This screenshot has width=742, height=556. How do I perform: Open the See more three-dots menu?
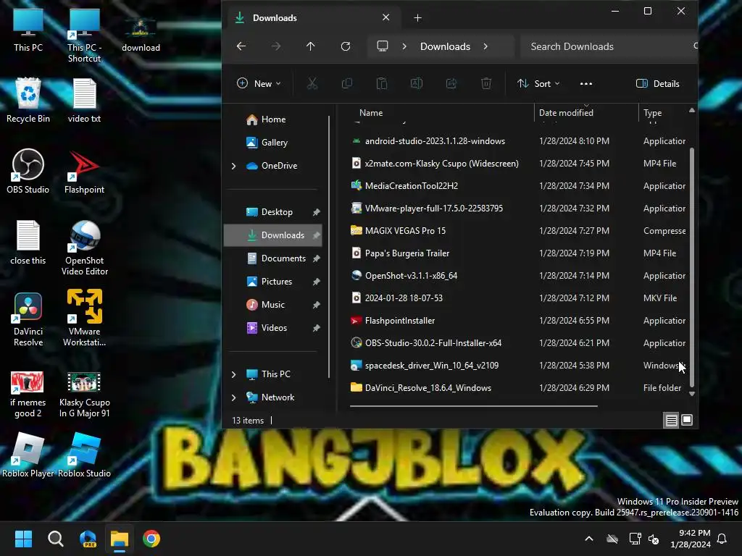(x=585, y=84)
